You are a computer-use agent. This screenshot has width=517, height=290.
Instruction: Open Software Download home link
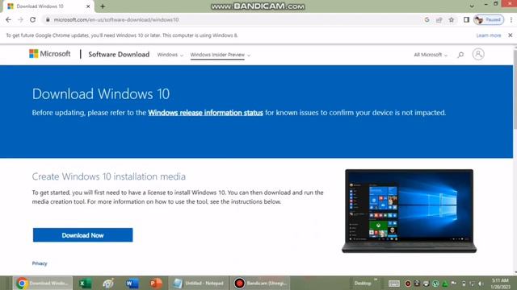pyautogui.click(x=119, y=54)
